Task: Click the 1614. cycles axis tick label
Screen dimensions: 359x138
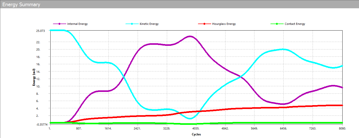Action: coord(108,128)
